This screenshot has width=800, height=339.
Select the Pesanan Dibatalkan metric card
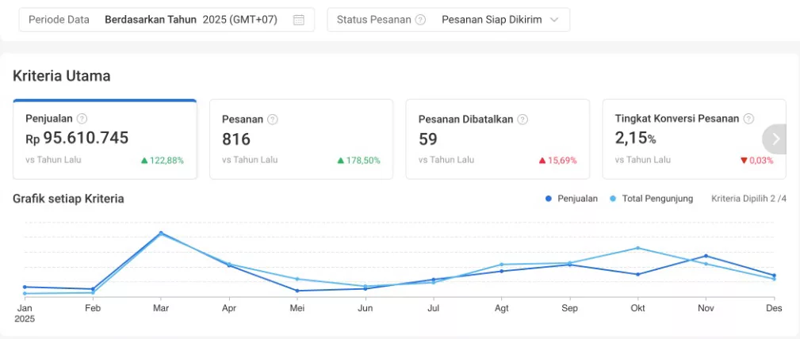497,139
